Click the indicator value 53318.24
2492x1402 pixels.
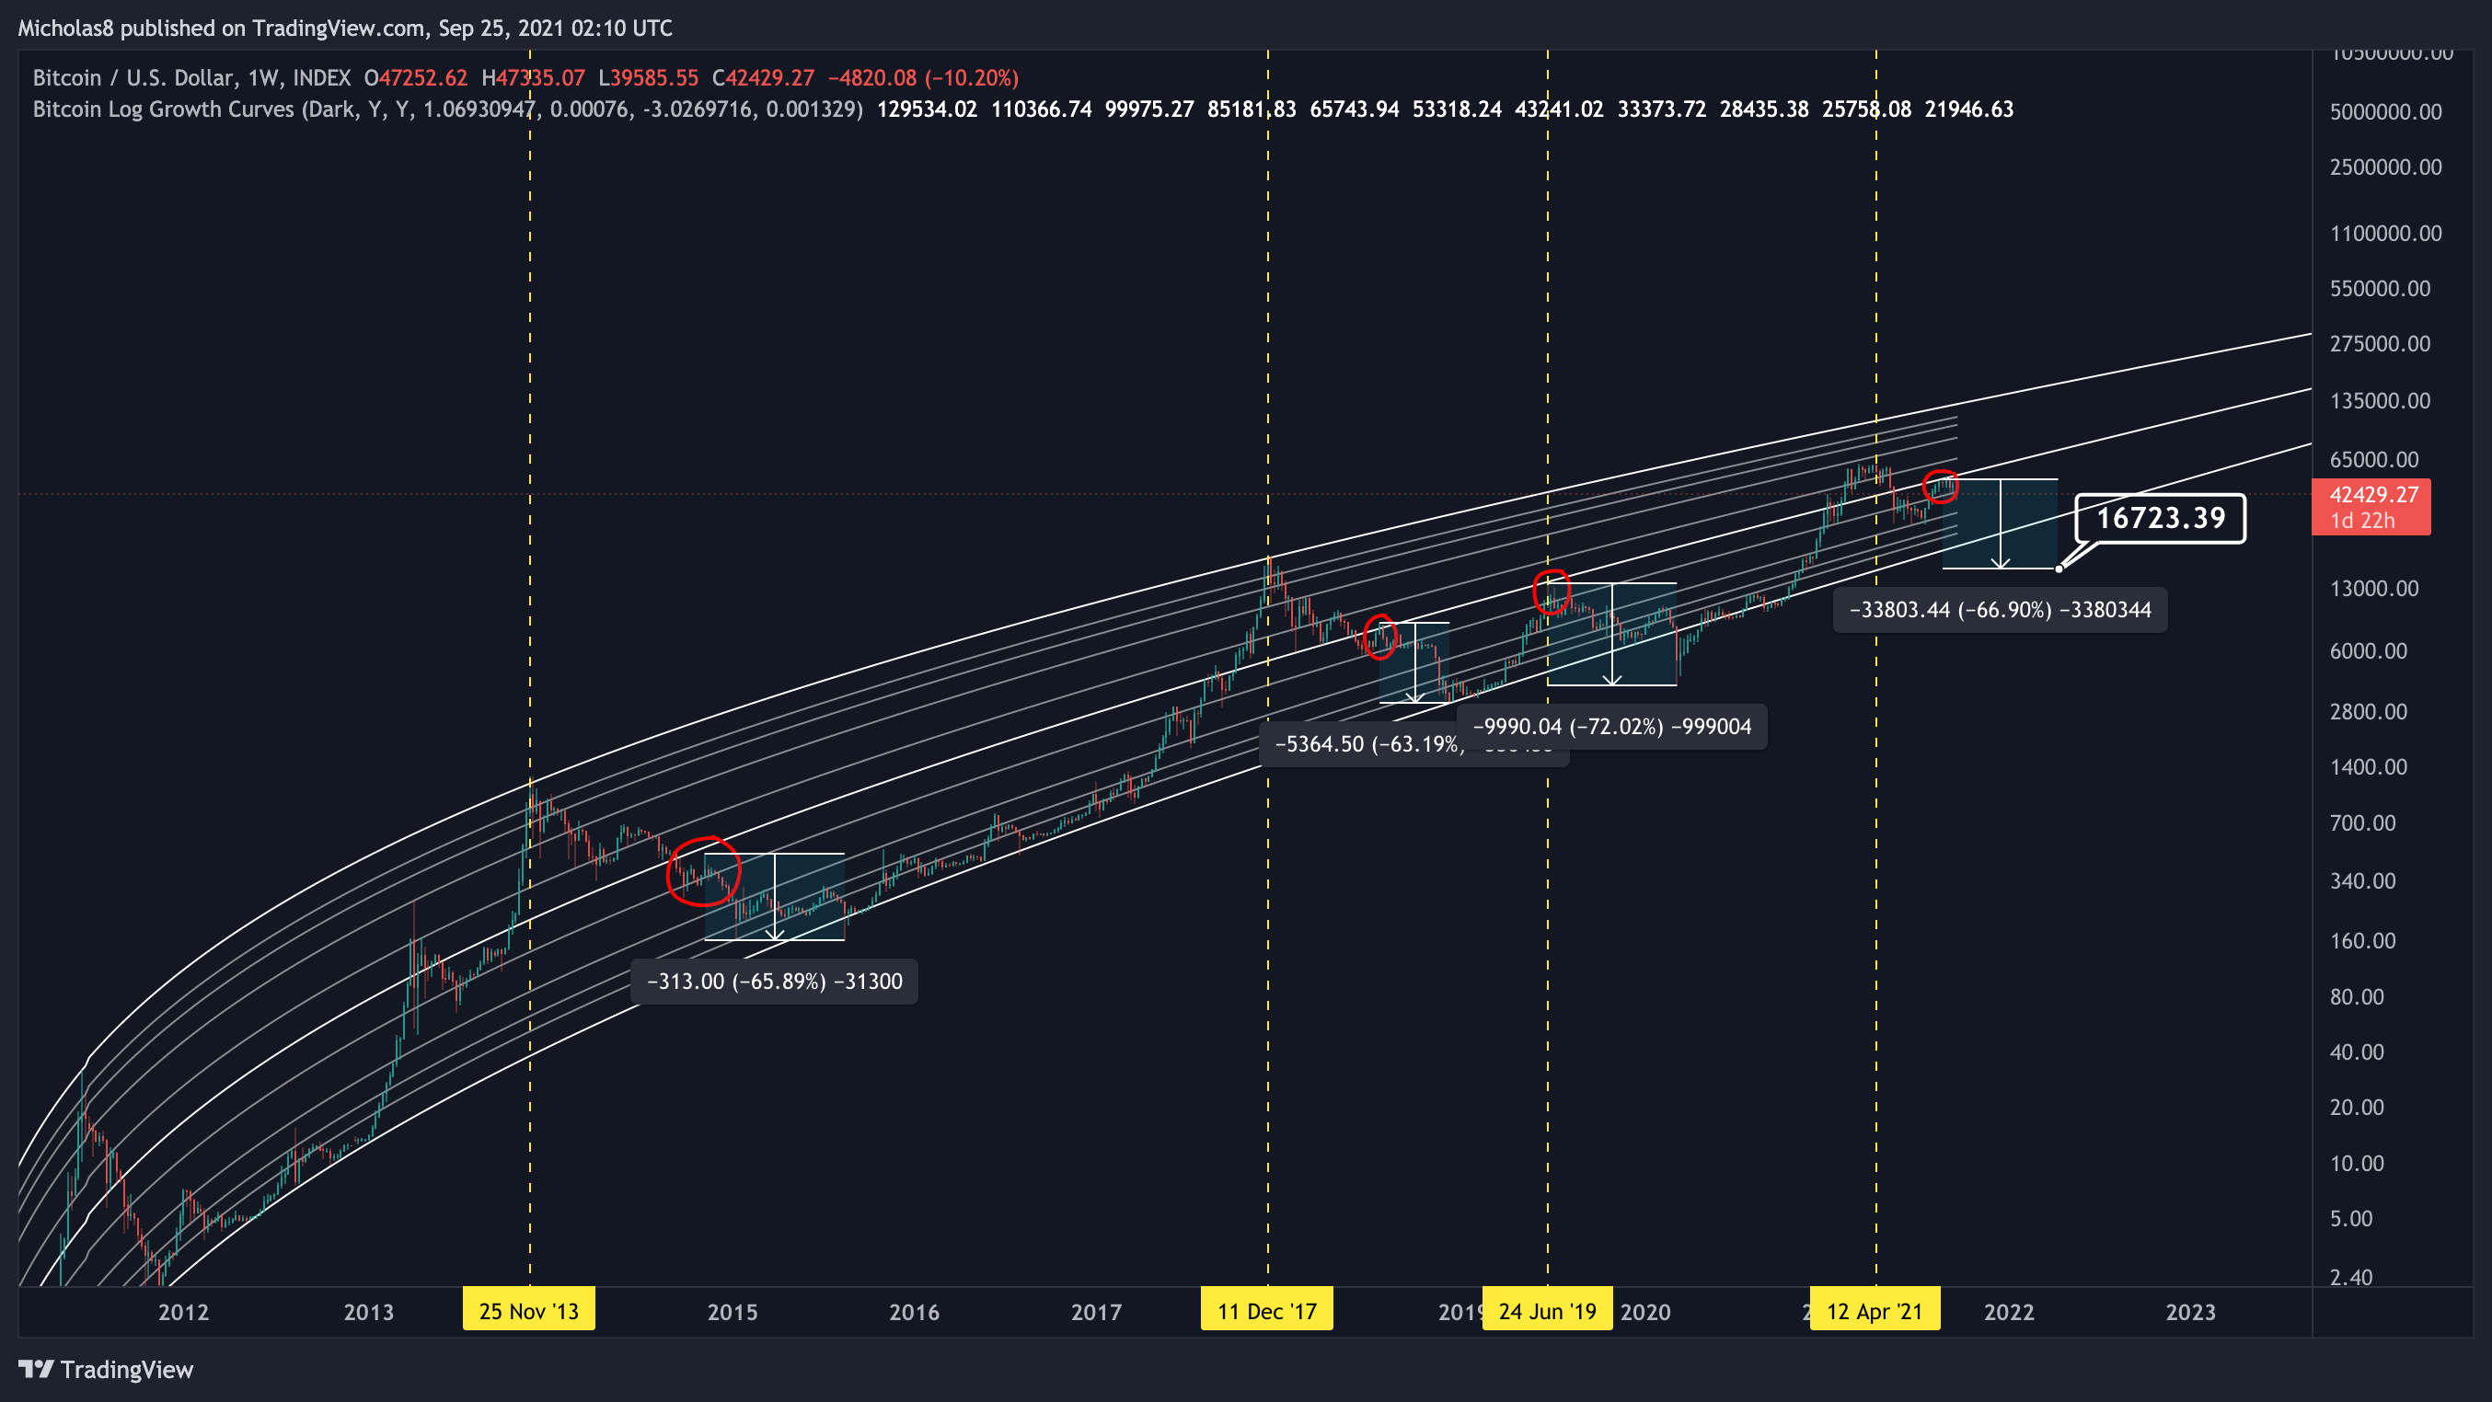point(1457,109)
